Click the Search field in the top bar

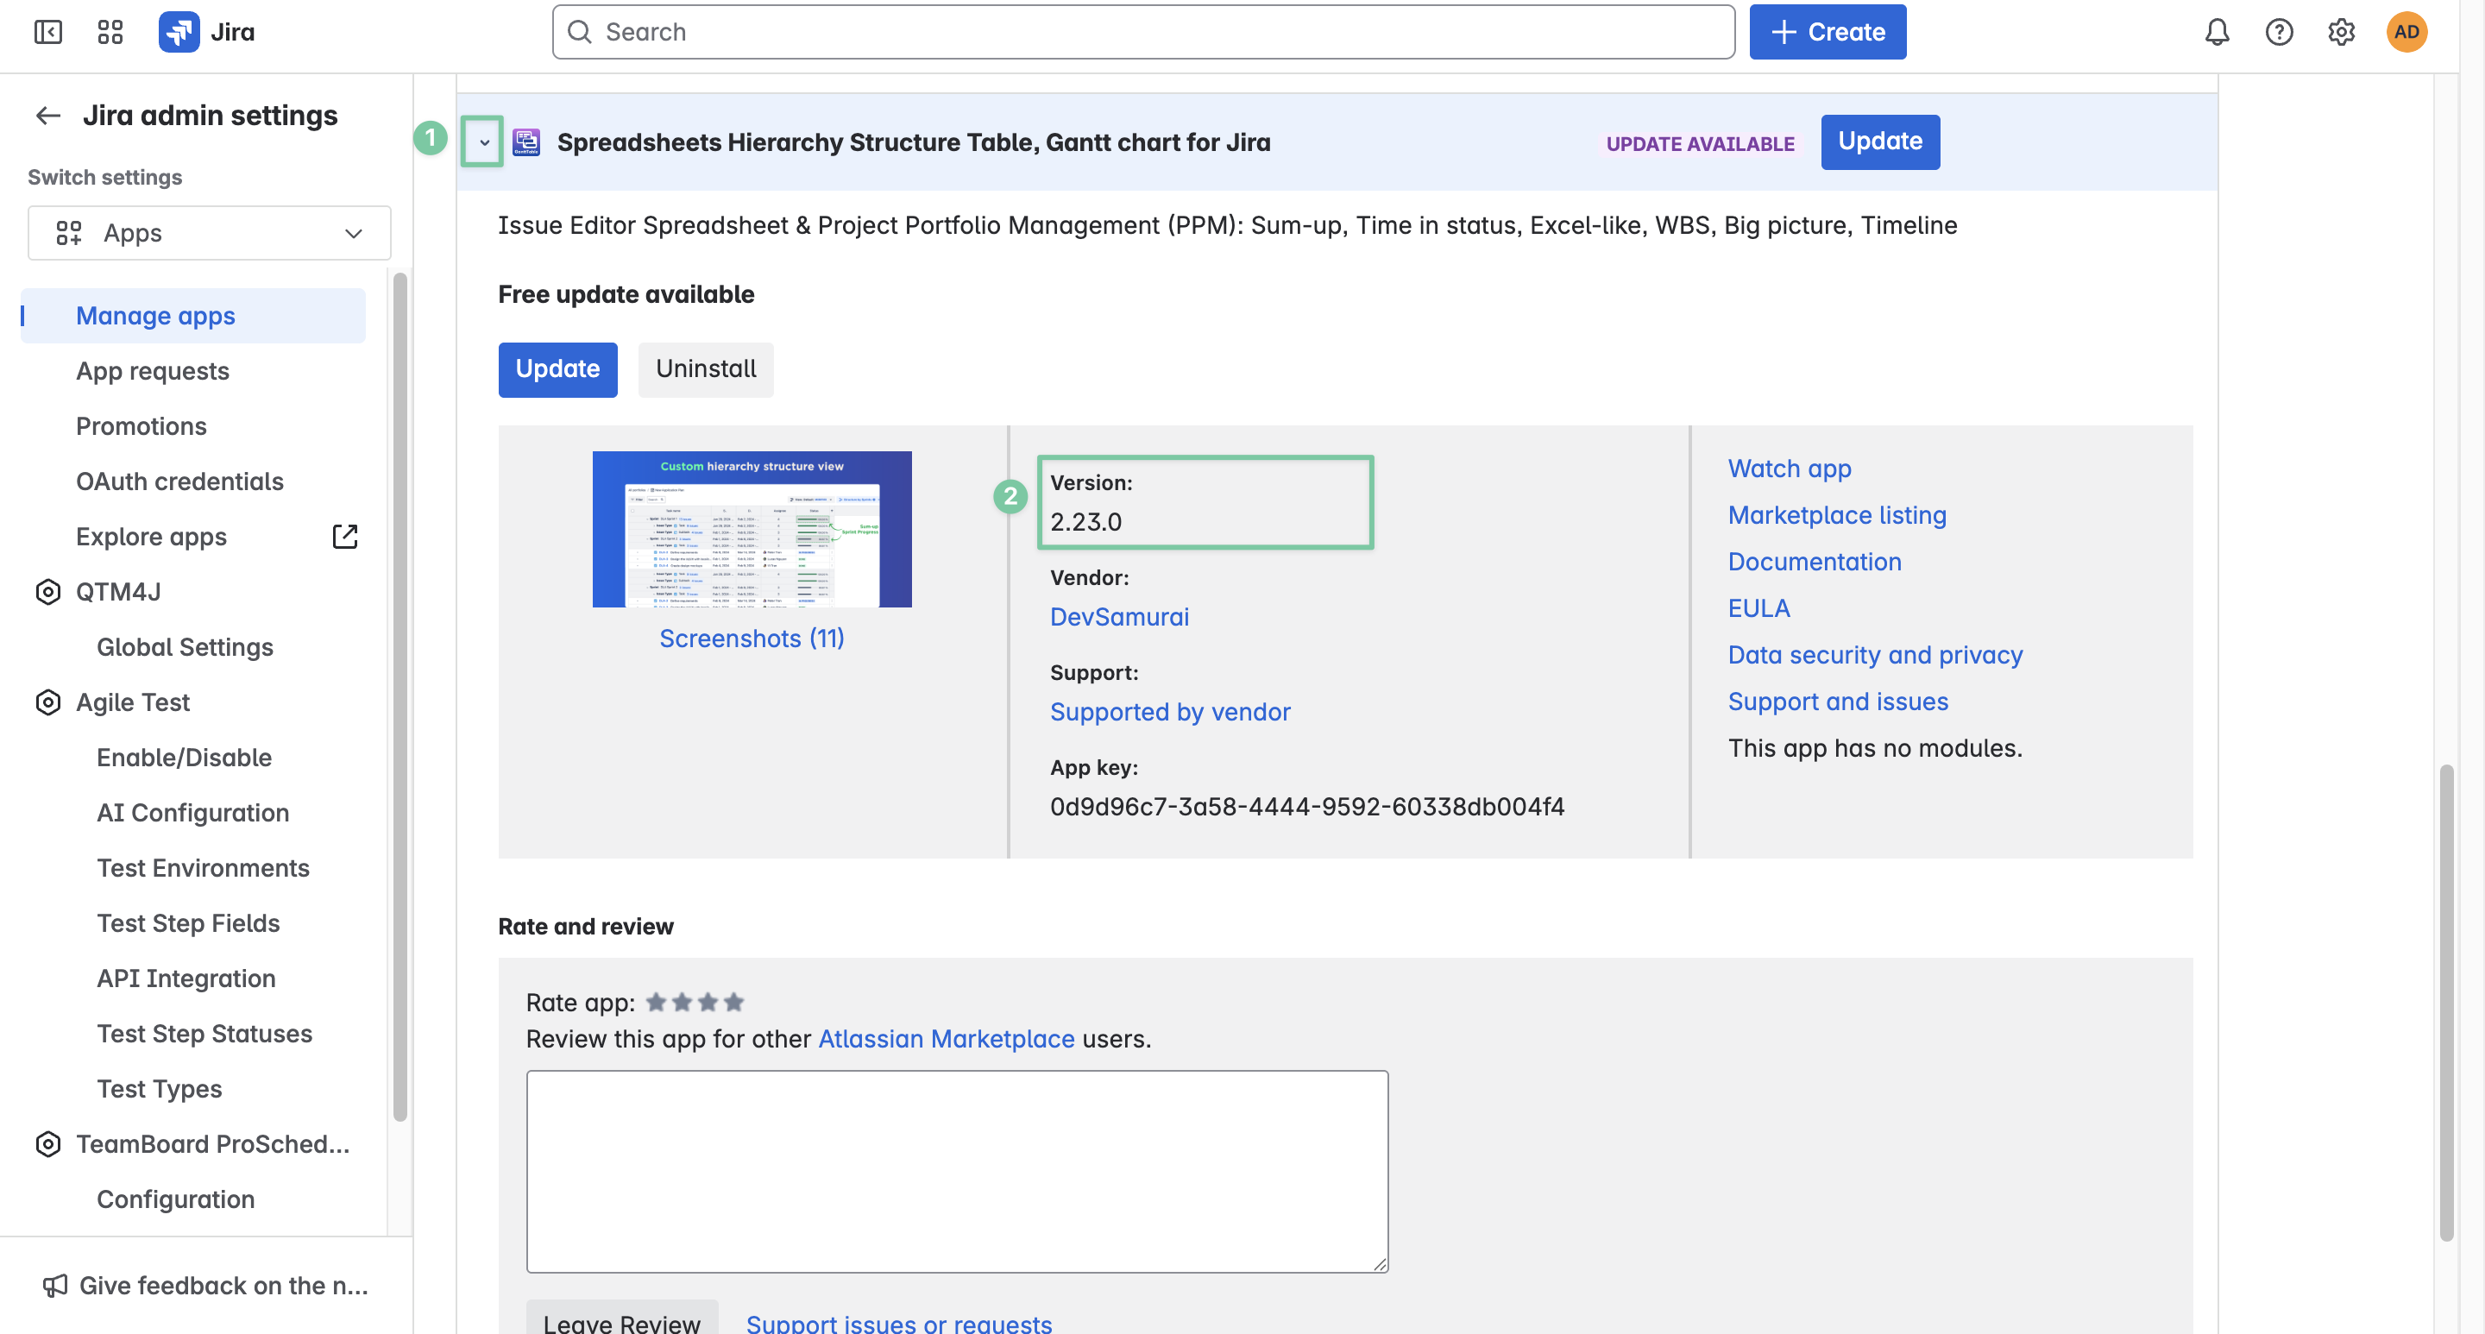tap(1143, 32)
